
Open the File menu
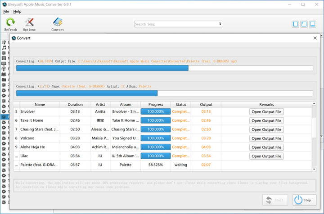click(x=6, y=11)
